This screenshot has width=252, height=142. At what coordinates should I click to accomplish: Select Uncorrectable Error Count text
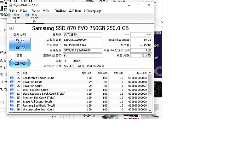point(38,109)
